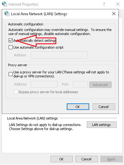Click OK in Internet Properties
Viewport: 124px width, 165px height.
(x=62, y=159)
